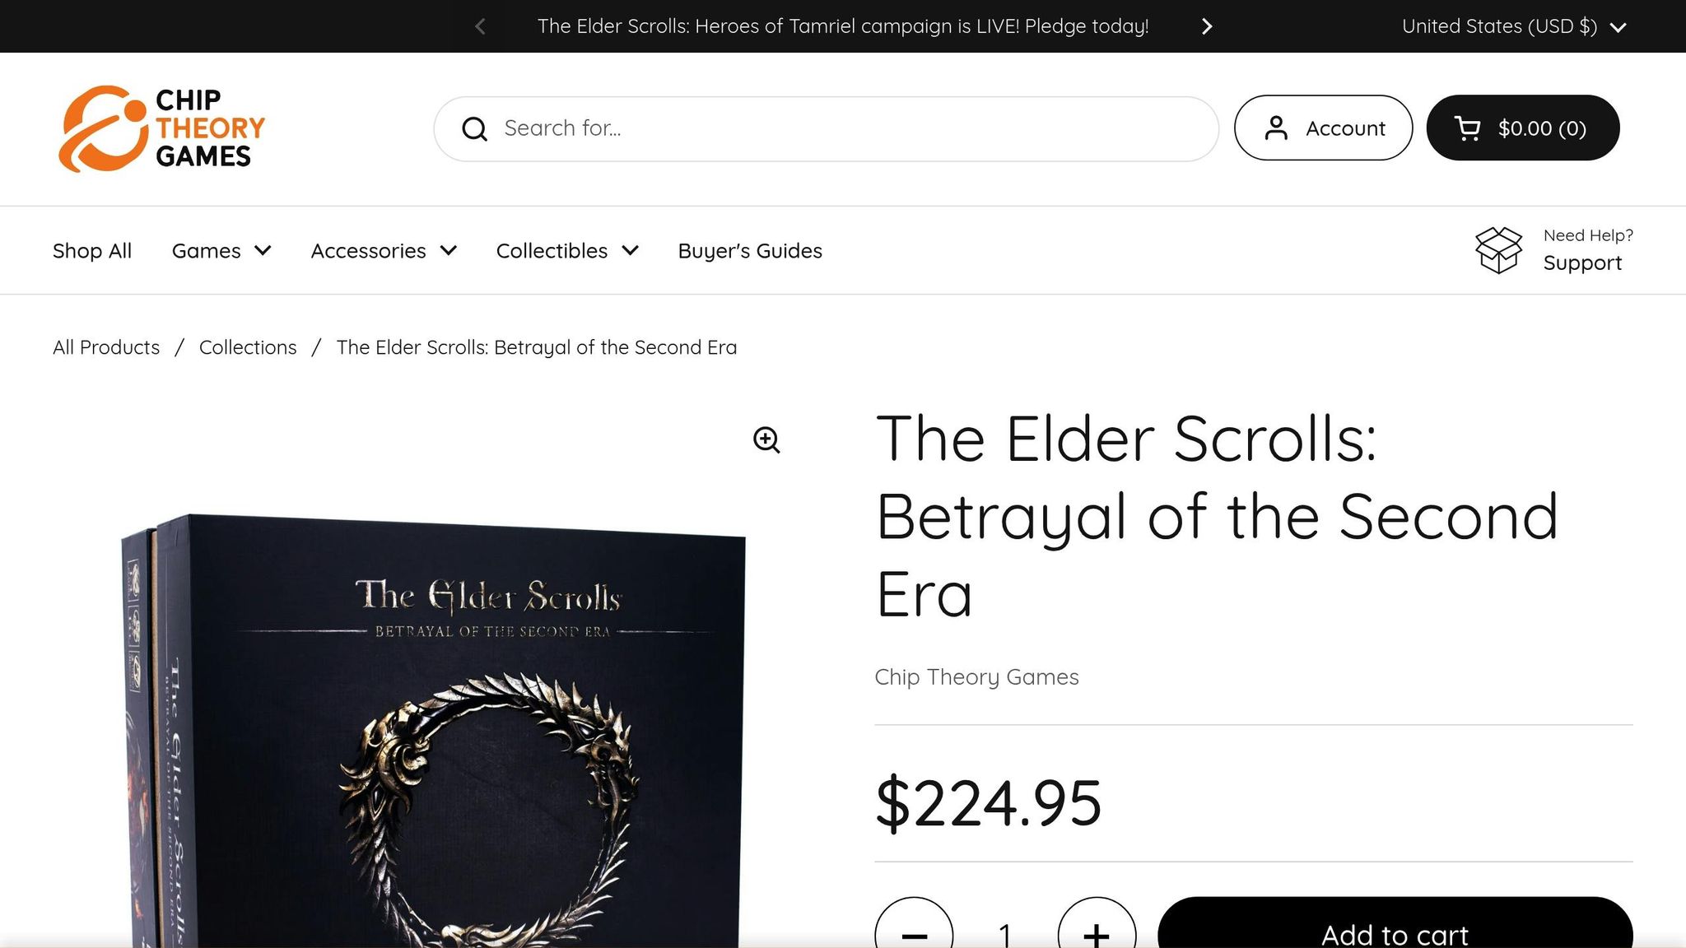Click the Support box icon
This screenshot has width=1686, height=948.
point(1497,250)
